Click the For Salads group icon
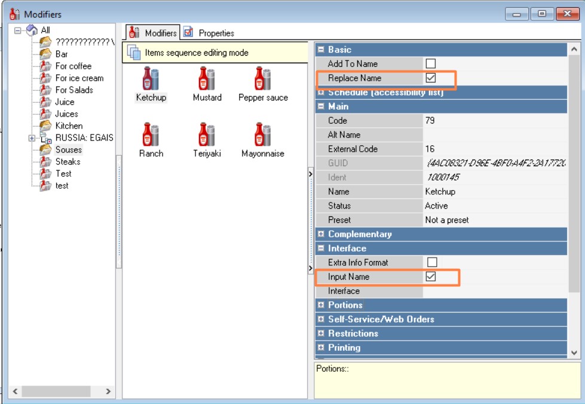 (45, 90)
